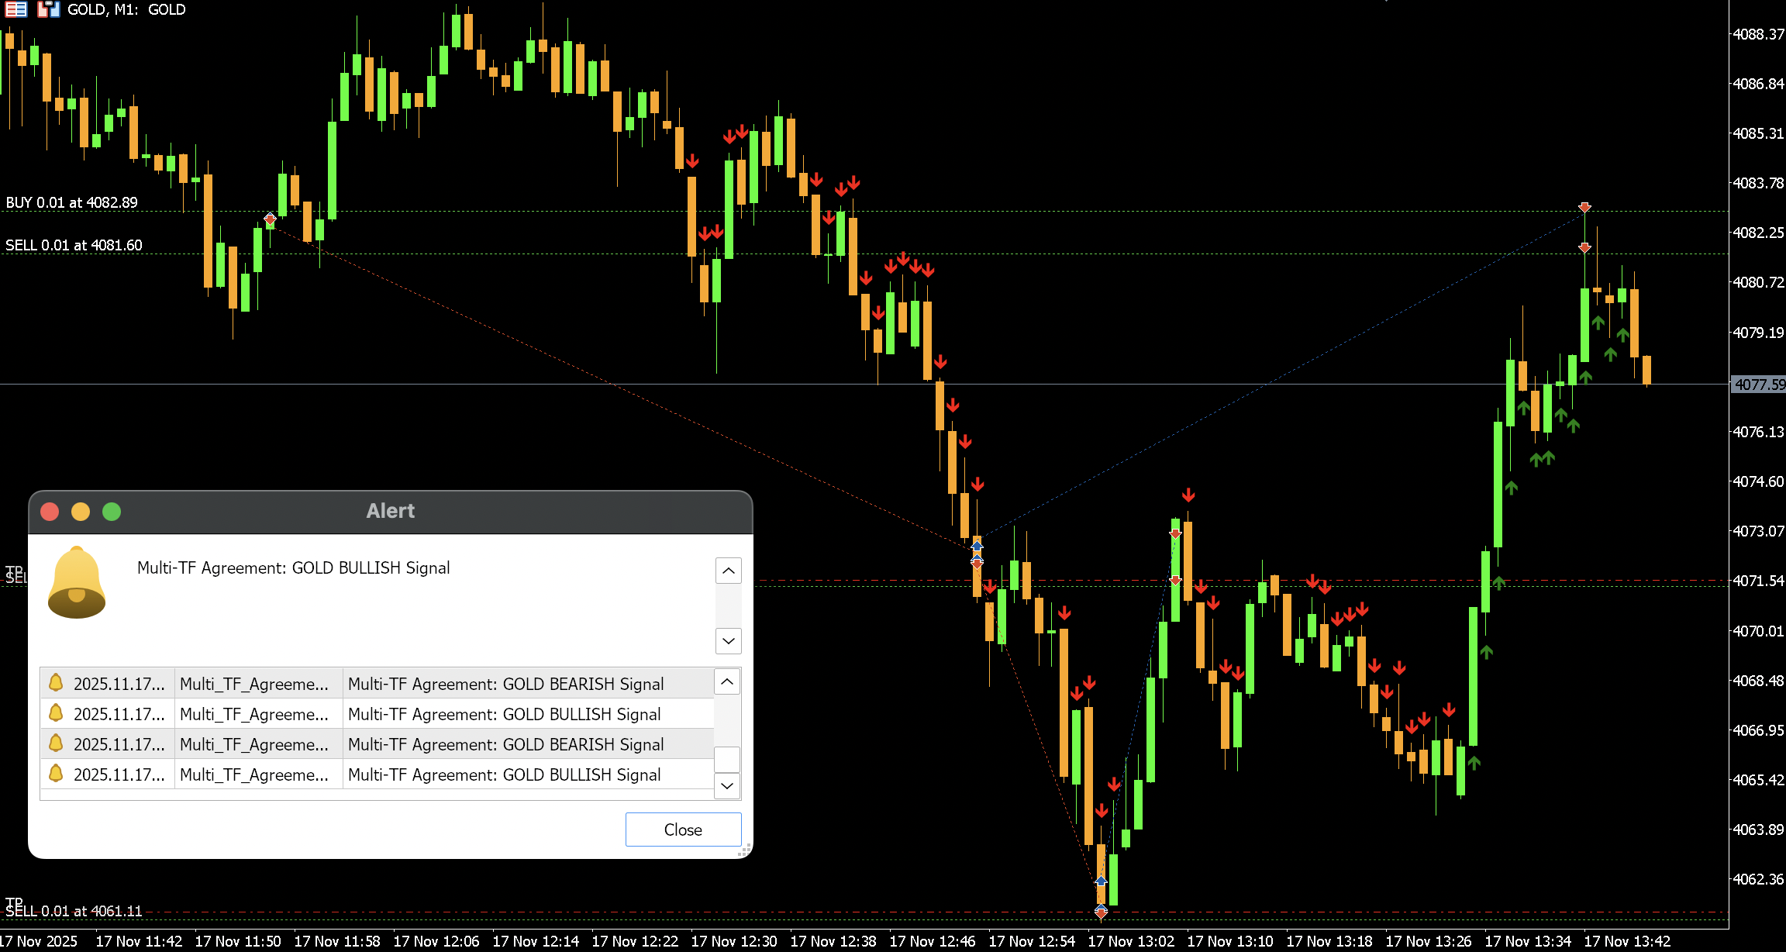Click blue buy arrow at 4061.11 low
This screenshot has width=1786, height=952.
click(x=1101, y=881)
